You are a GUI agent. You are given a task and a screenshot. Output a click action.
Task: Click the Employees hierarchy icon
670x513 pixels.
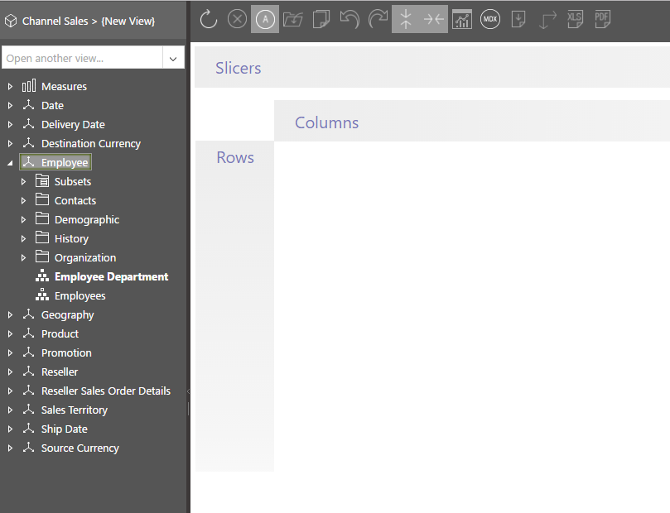tap(42, 295)
